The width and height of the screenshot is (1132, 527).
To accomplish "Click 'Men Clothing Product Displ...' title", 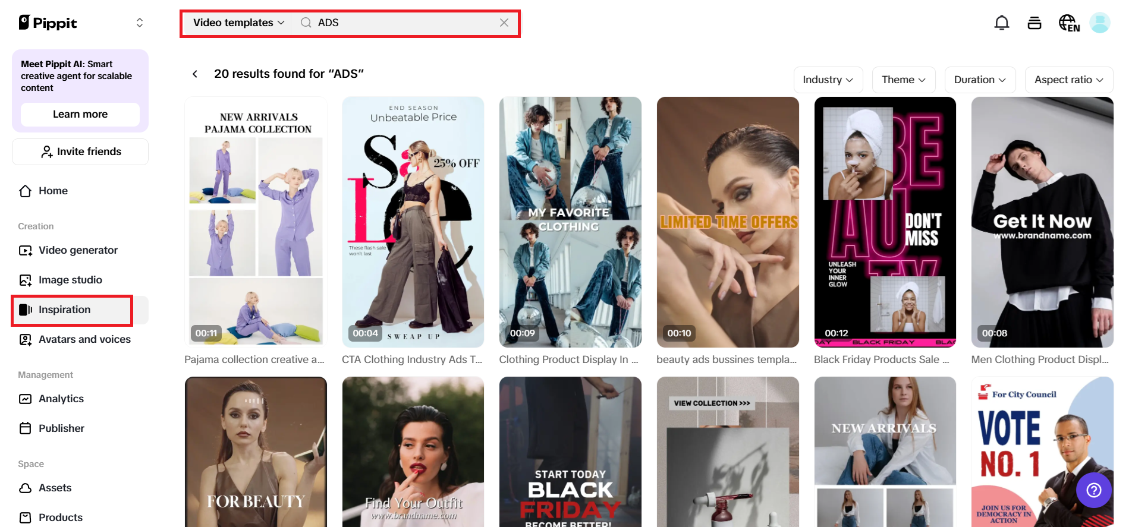I will click(x=1040, y=359).
